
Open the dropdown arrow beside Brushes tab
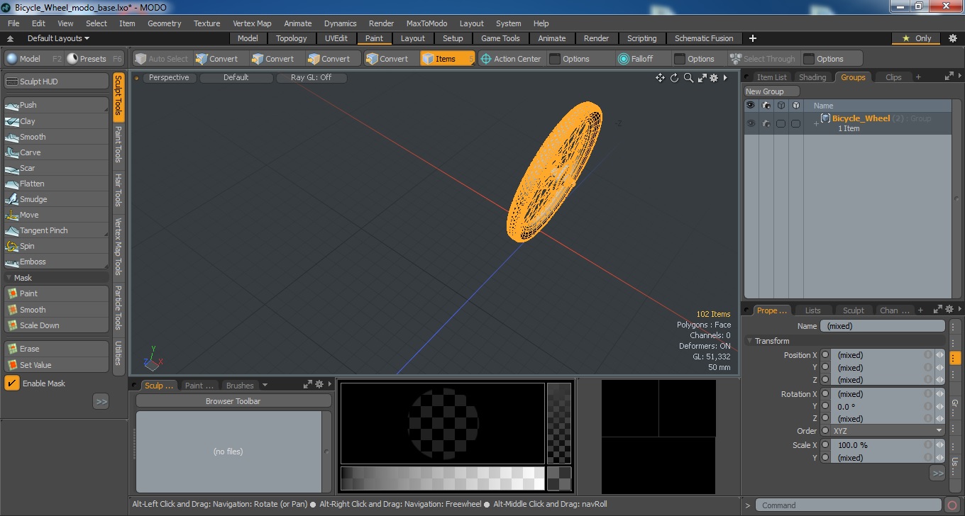(265, 386)
